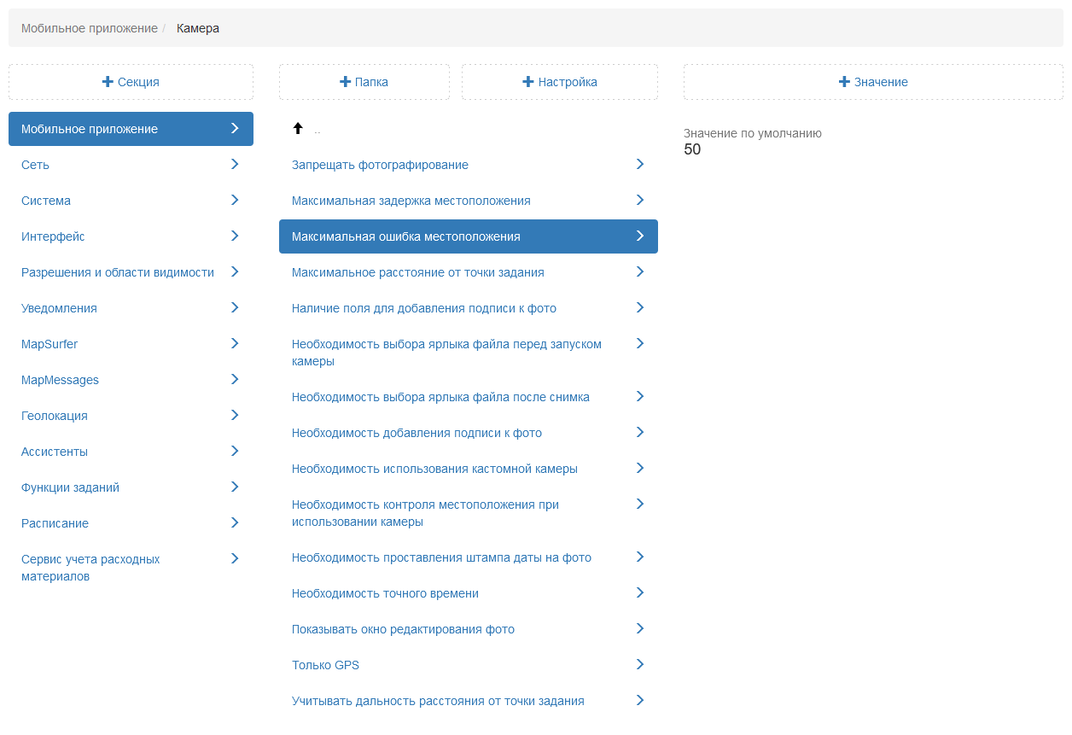The image size is (1072, 735).
Task: Open the Система section
Action: pos(131,201)
